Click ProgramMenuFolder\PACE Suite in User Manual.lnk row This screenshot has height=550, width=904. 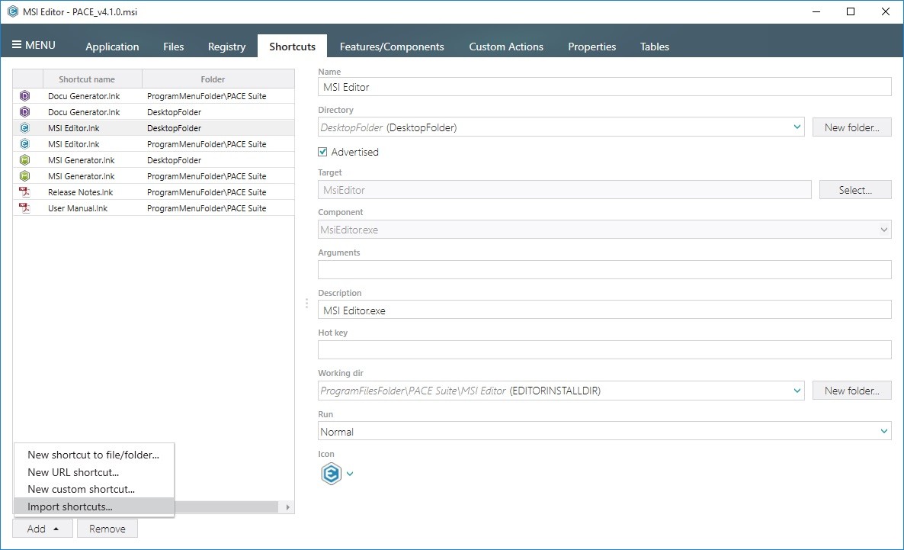(207, 208)
